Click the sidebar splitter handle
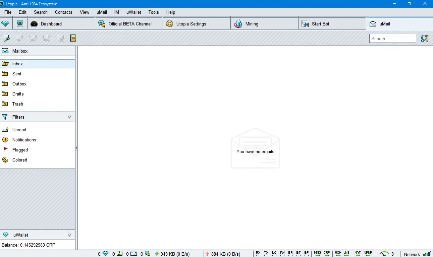433x257 pixels. point(76,148)
